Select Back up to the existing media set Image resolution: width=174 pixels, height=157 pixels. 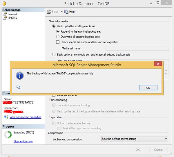pos(54,26)
